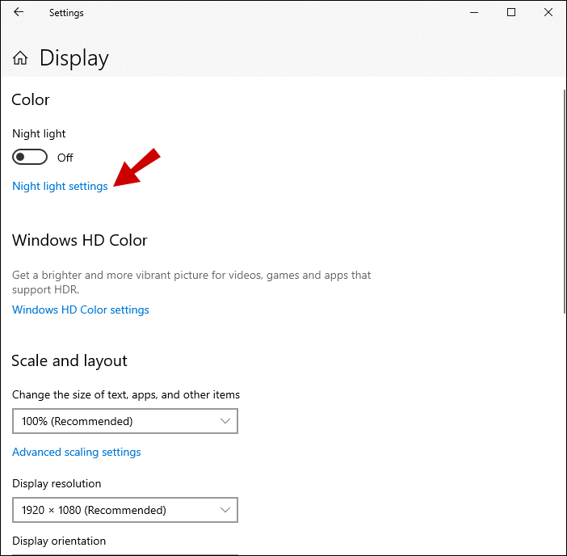This screenshot has height=556, width=567.
Task: Maximize the Settings window
Action: (511, 13)
